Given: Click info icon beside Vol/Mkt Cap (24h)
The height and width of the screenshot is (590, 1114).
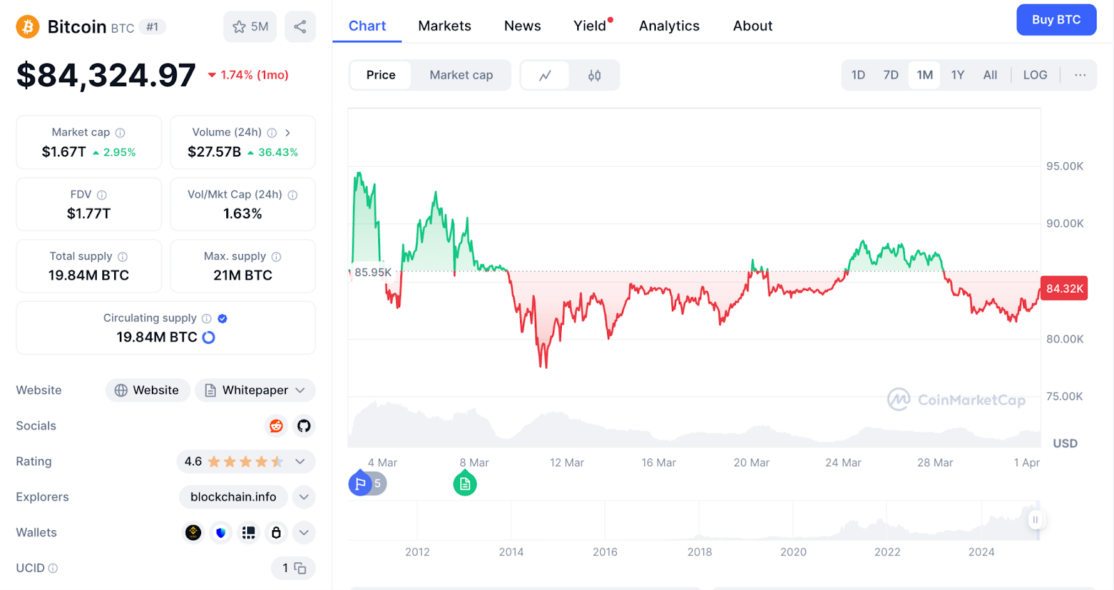Looking at the screenshot, I should (292, 195).
